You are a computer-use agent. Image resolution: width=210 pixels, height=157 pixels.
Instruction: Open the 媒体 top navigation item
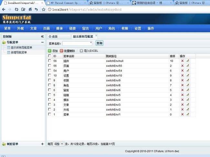coord(59,28)
